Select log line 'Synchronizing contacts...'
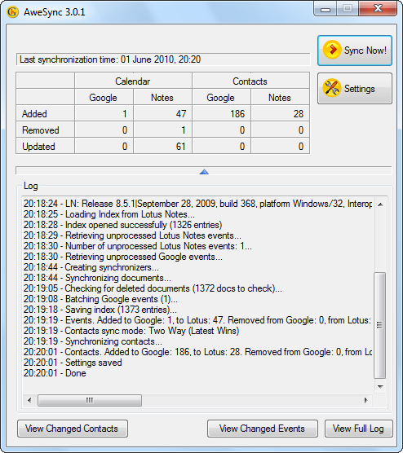Image resolution: width=403 pixels, height=453 pixels. [93, 341]
